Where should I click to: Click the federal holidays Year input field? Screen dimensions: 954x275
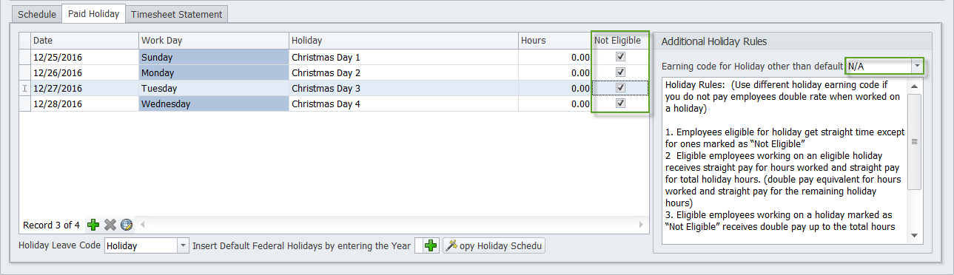tap(418, 245)
